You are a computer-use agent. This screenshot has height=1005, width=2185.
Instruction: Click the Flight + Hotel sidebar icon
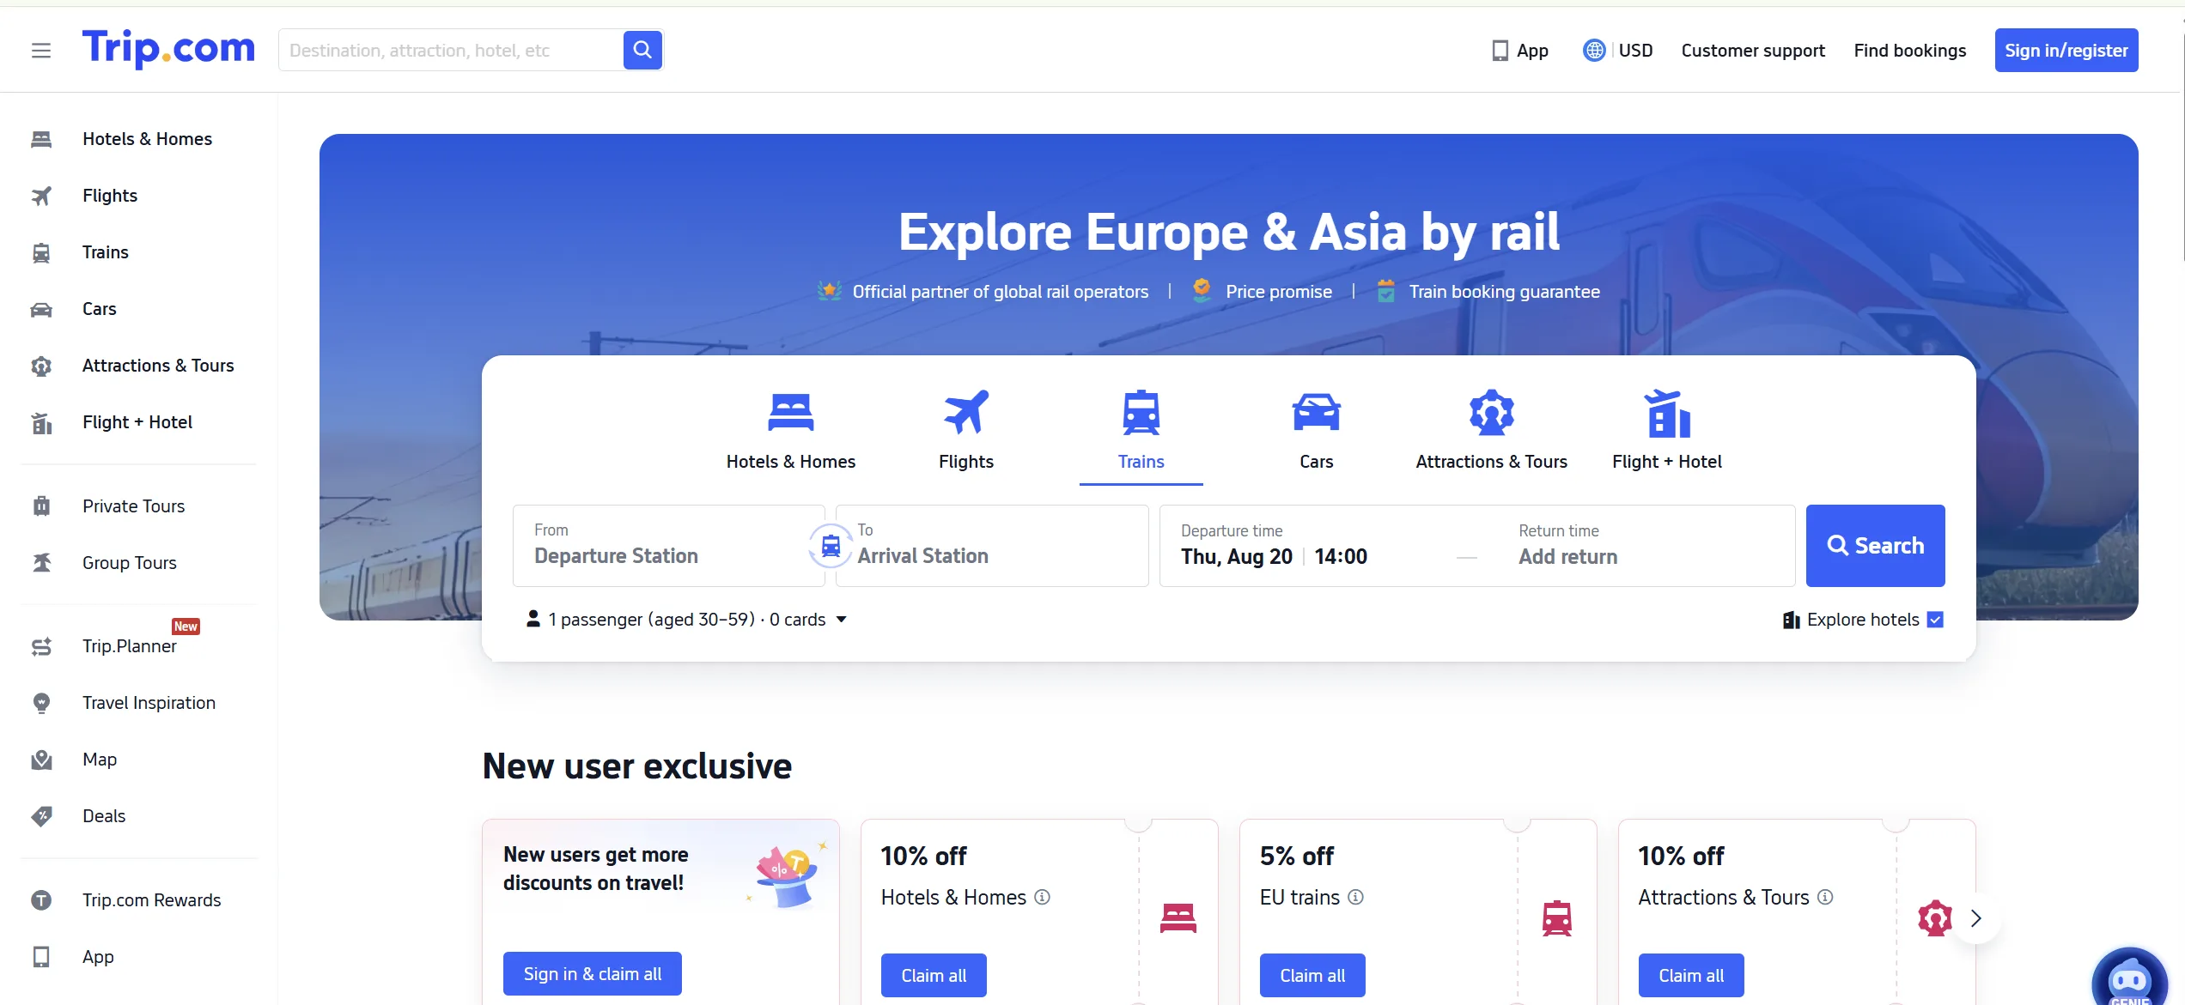(x=41, y=422)
